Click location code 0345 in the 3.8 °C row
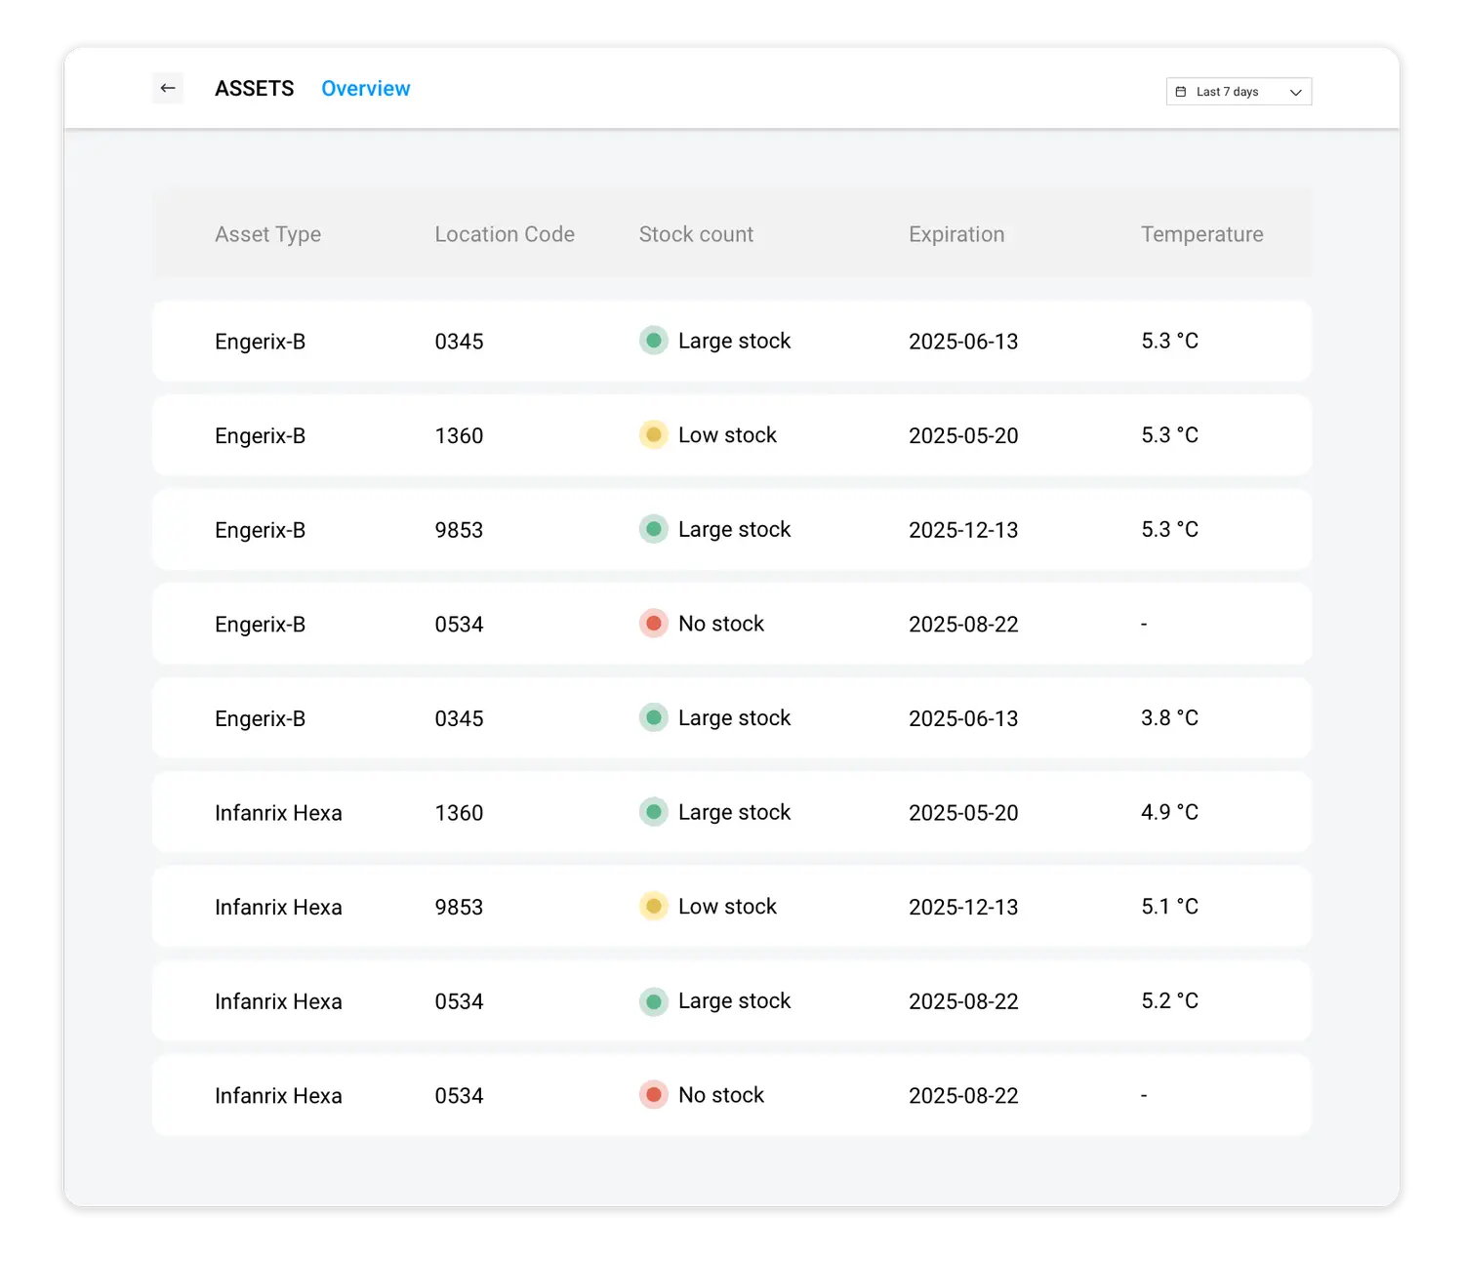 click(459, 718)
